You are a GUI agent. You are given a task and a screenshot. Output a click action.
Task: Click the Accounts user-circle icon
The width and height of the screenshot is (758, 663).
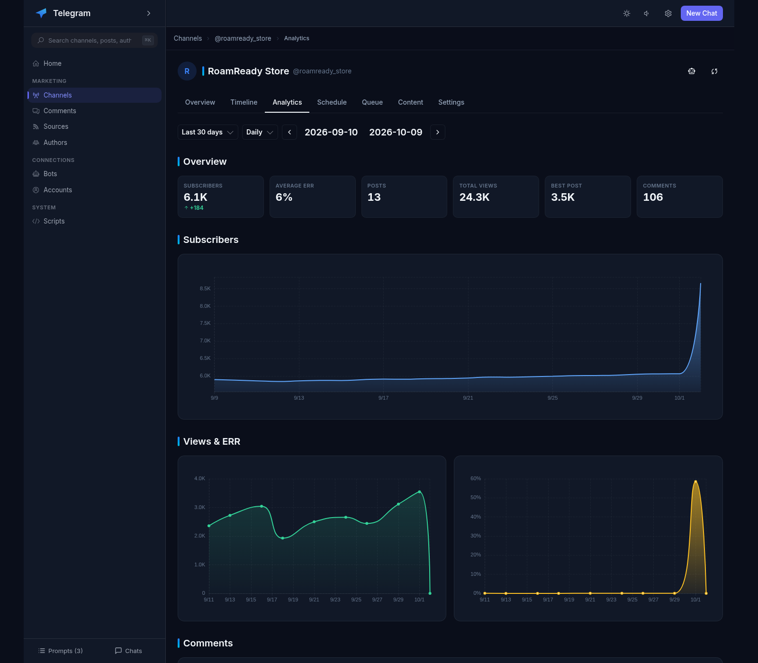[x=36, y=190]
